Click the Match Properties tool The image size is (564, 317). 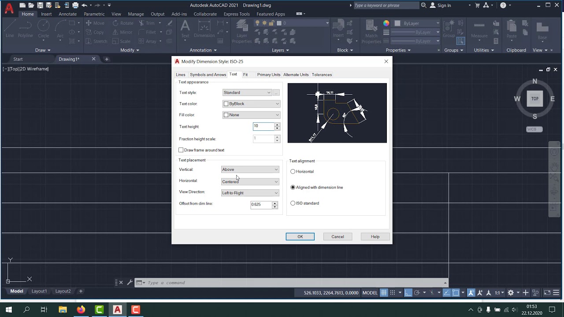pos(371,32)
